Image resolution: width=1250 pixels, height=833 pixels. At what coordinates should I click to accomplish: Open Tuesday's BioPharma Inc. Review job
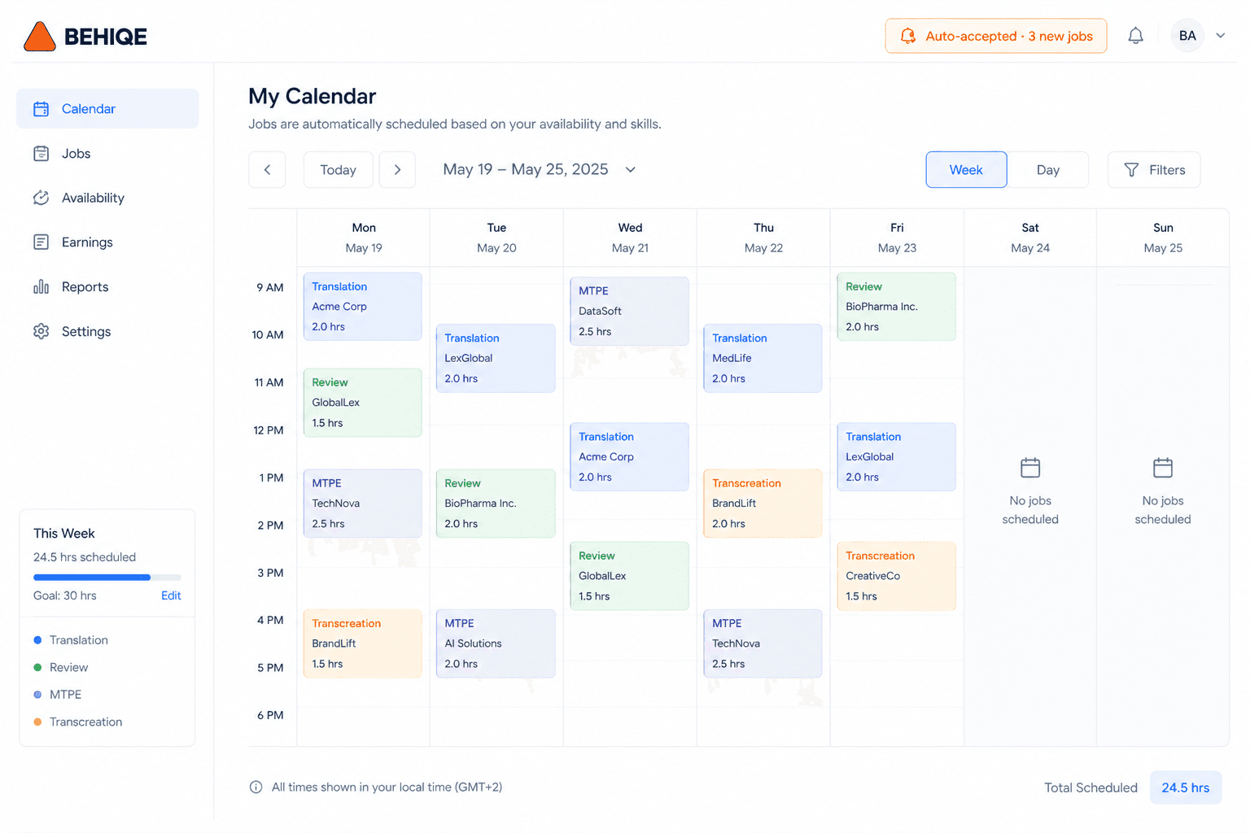click(x=496, y=504)
